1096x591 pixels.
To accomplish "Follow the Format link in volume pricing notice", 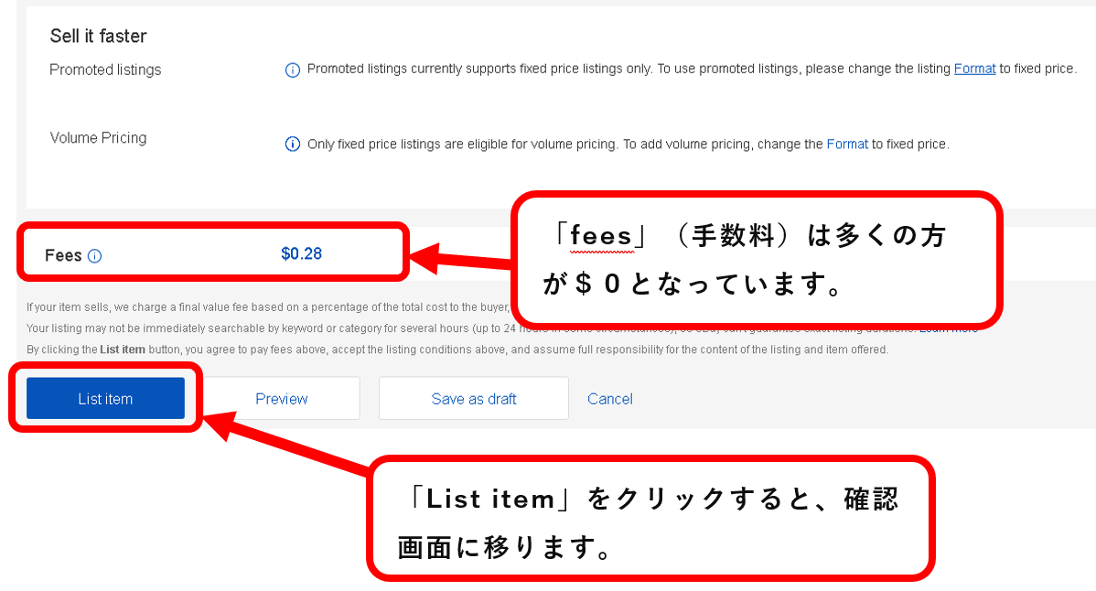I will pyautogui.click(x=847, y=144).
